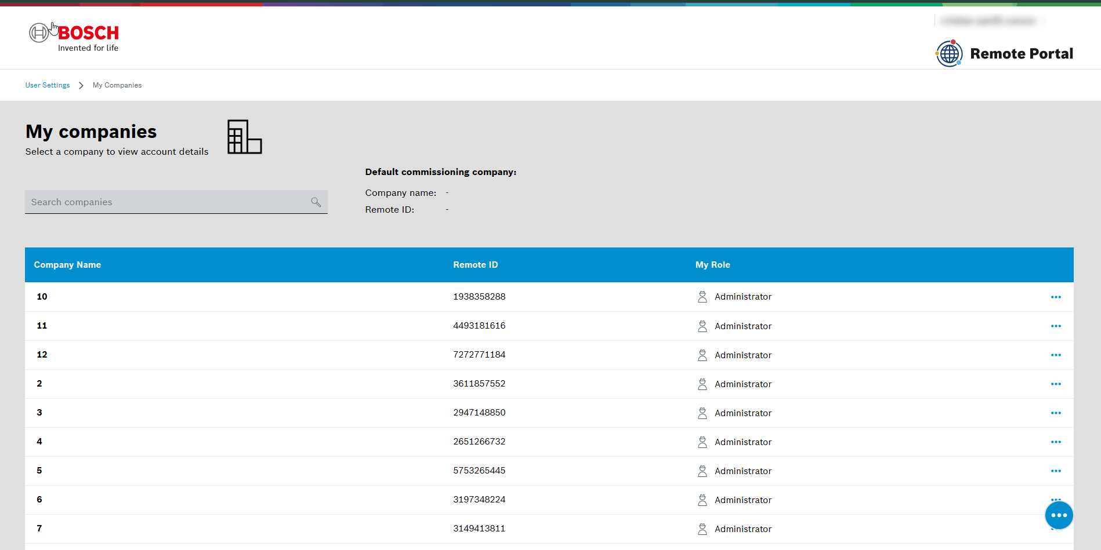Open three-dot options for company 2
The image size is (1101, 550).
click(1056, 384)
